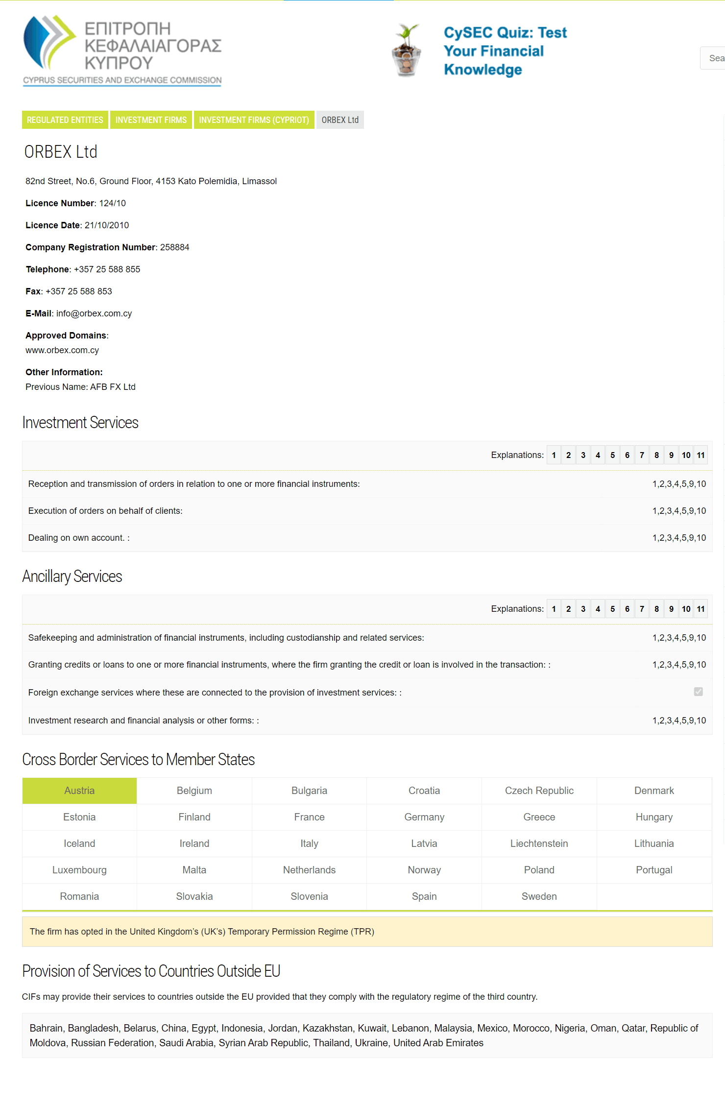The width and height of the screenshot is (725, 1107).
Task: Select Finland in member states
Action: 194,817
